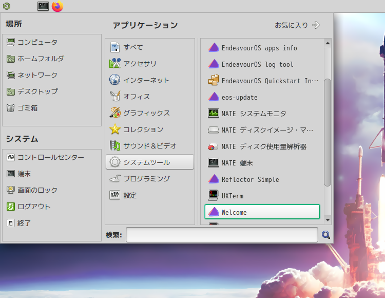Launch Reflector Simple
Viewport: 385px width, 298px height.
pos(262,179)
